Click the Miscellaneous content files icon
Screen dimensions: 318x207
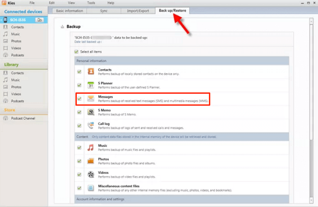tap(91, 188)
